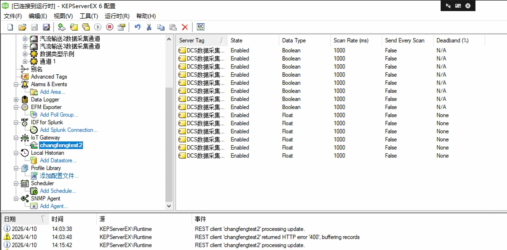Sort by the Server Tag column header
507x250 pixels.
pos(202,41)
